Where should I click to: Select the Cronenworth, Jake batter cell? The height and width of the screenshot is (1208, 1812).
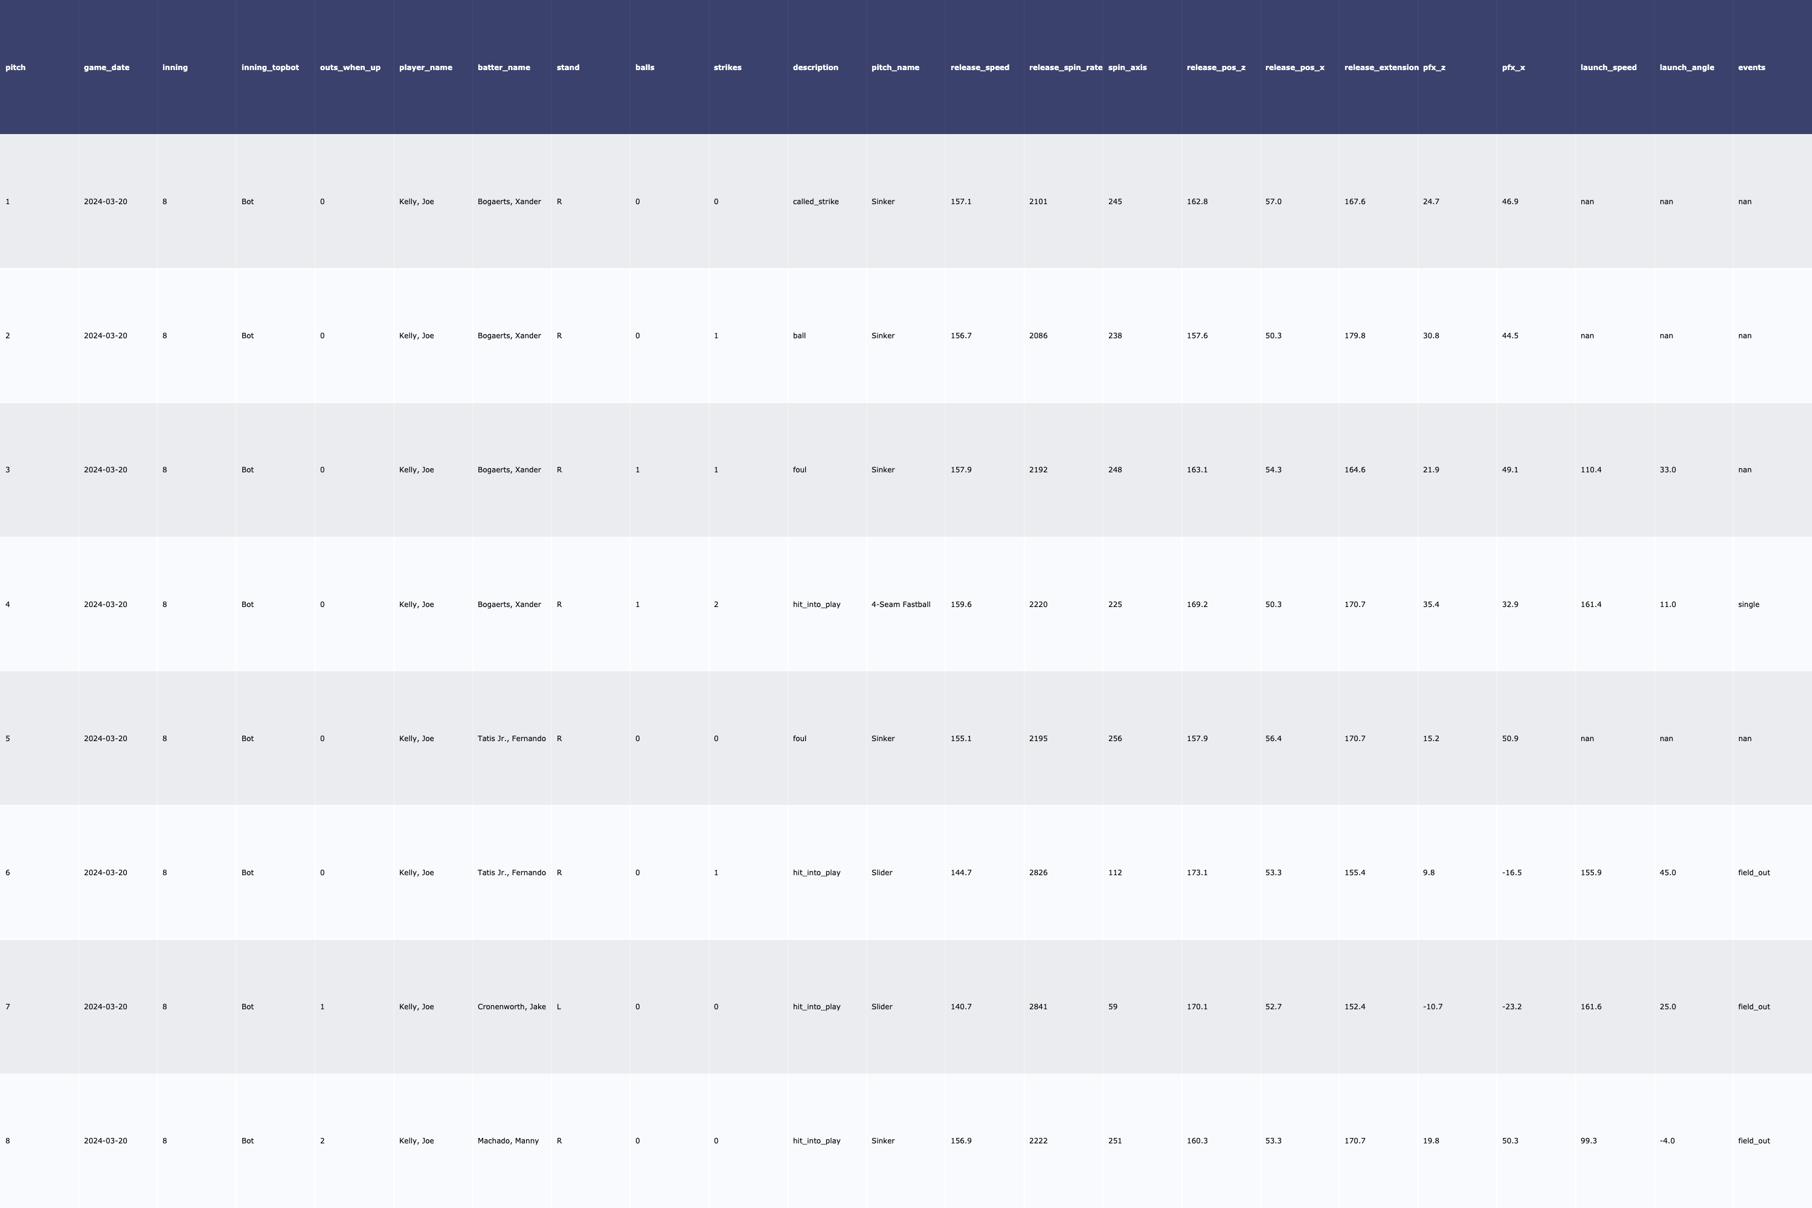click(x=511, y=1007)
